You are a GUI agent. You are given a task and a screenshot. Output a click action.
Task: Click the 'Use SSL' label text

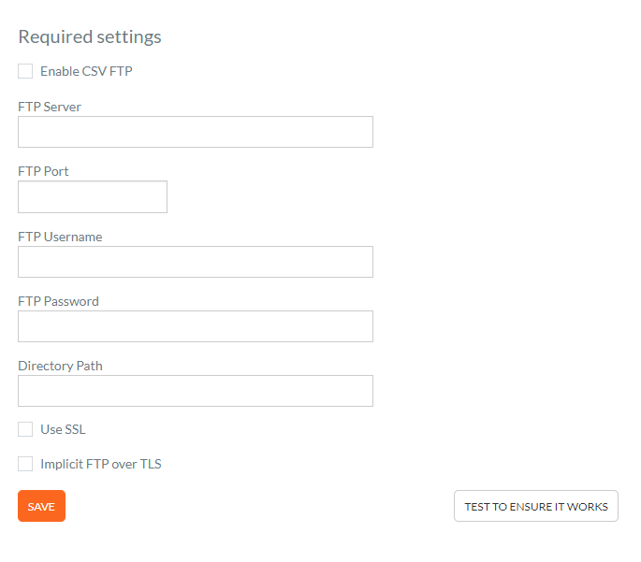click(x=63, y=429)
